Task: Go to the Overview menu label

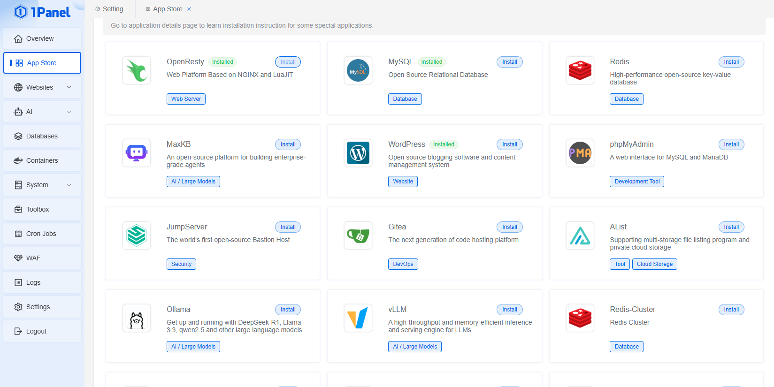Action: coord(40,38)
